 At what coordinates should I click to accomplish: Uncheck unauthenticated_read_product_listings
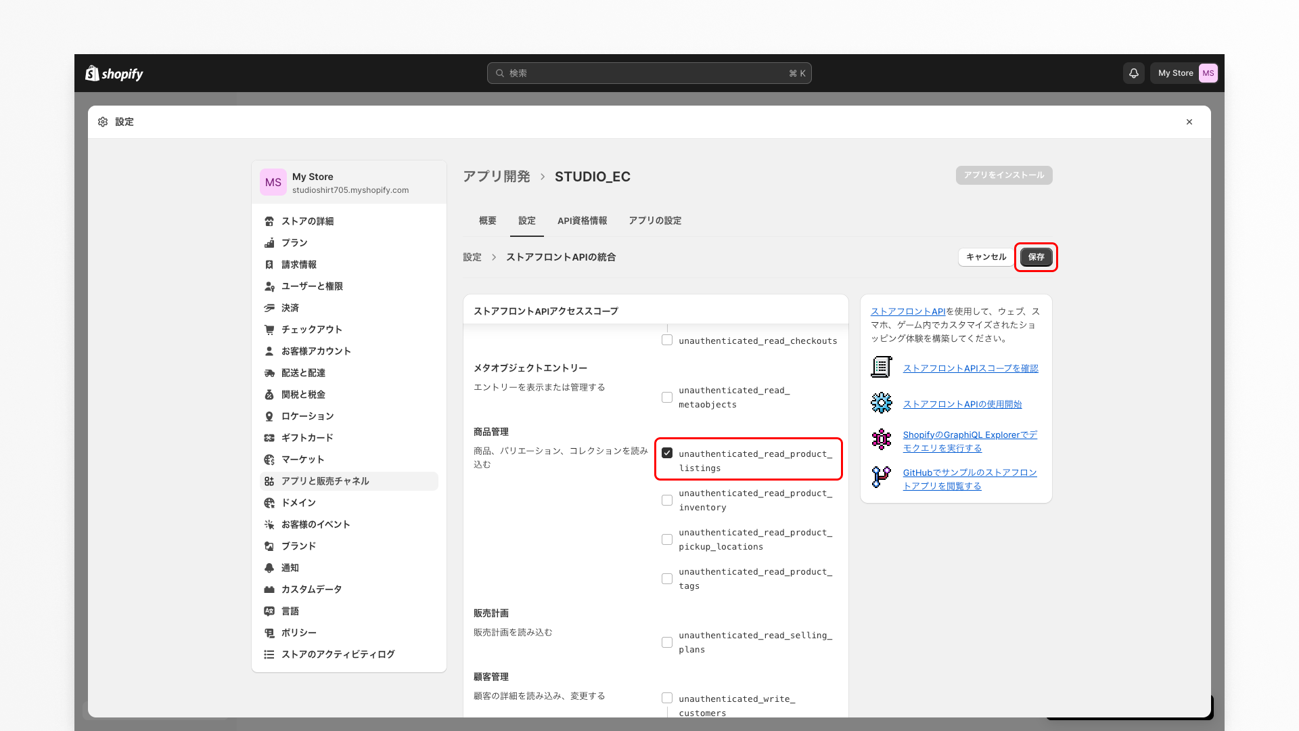tap(667, 453)
